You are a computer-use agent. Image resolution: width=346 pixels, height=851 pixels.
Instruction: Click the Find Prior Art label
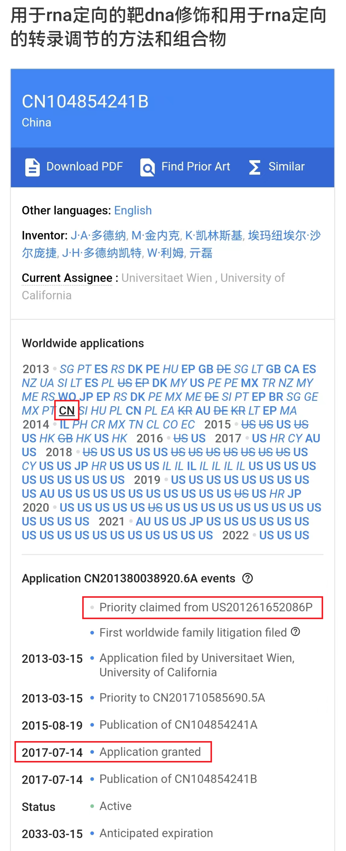[196, 167]
